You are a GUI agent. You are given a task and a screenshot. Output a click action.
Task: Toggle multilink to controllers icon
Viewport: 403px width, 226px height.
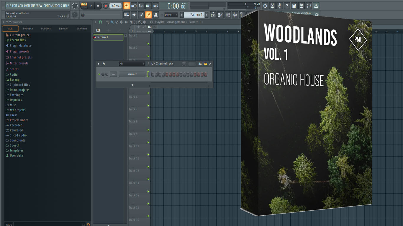coord(156,15)
